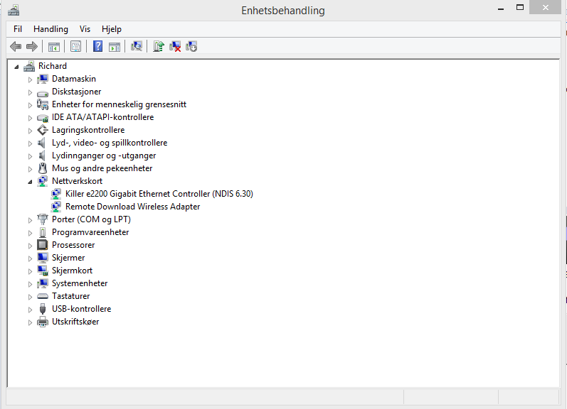Open the Properties toolbar icon
567x409 pixels.
click(x=76, y=47)
